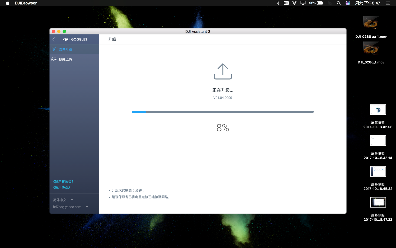
Task: Select screenshot 屏幕快照 2017-10...8.47.22
Action: 378,209
